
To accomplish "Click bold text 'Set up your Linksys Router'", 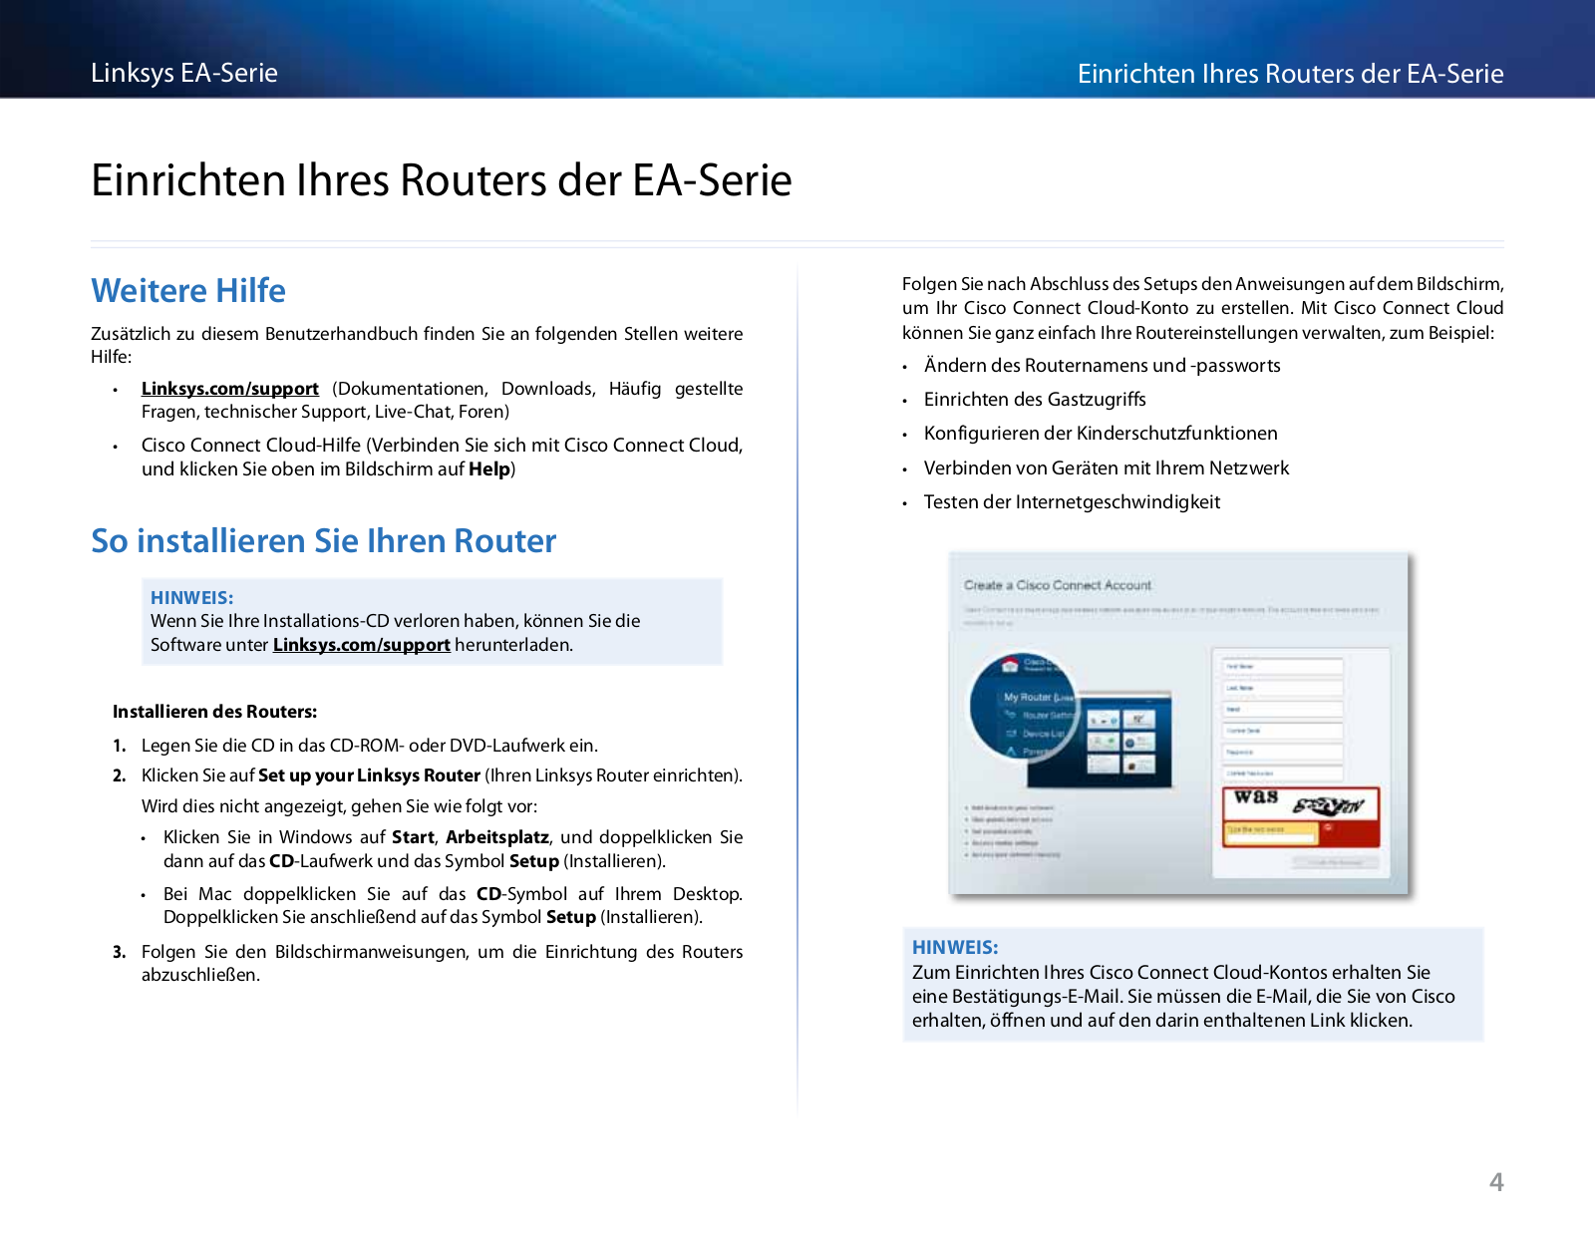I will (x=369, y=775).
